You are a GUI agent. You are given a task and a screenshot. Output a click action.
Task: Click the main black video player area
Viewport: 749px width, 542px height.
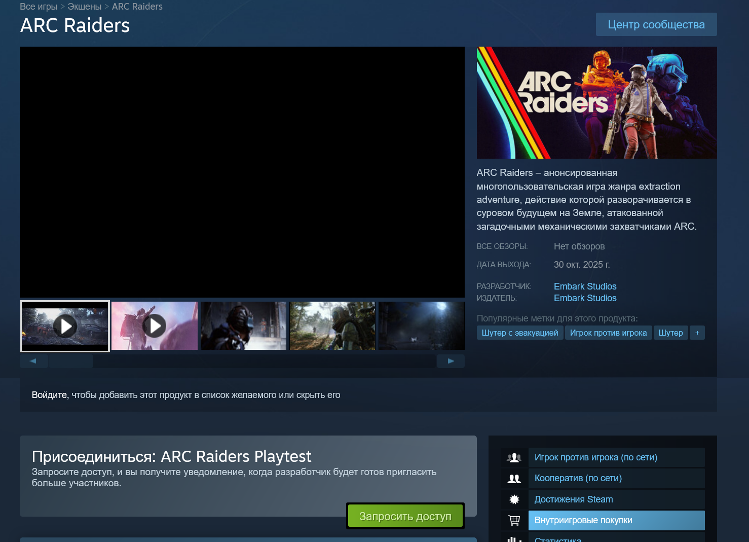coord(242,172)
